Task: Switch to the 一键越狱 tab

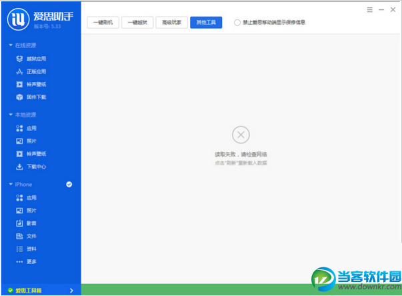Action: (137, 23)
